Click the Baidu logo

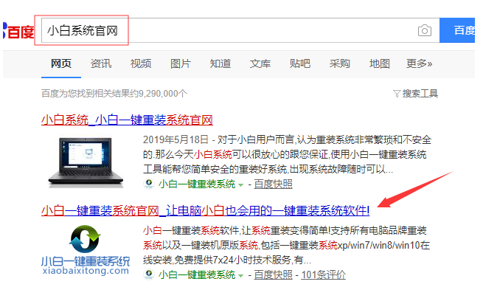tap(18, 32)
